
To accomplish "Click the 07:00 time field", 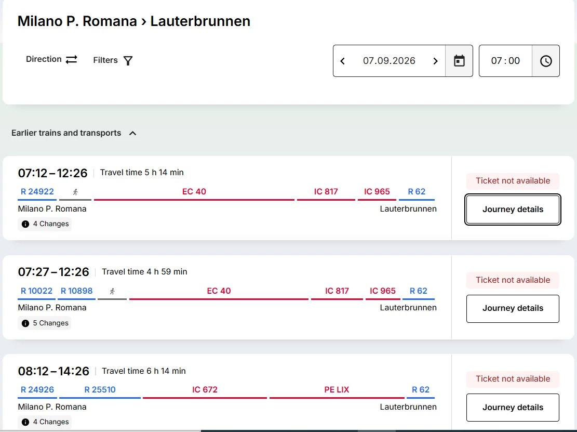I will (505, 61).
